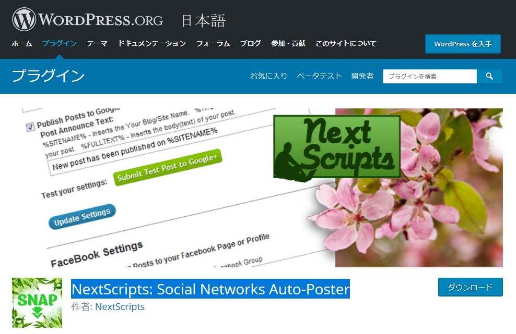
Task: Click the WordPress circular logo icon
Action: click(24, 19)
